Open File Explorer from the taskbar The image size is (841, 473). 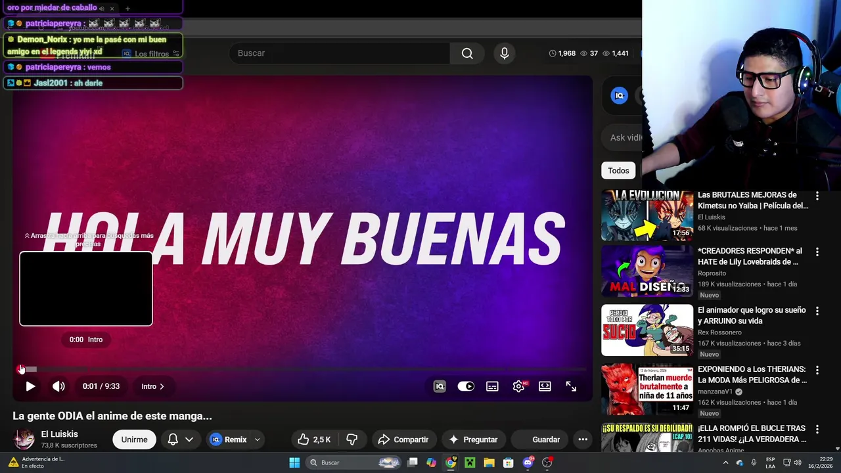click(489, 462)
